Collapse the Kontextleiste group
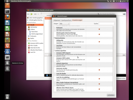Image resolution: width=133 pixels, height=100 pixels. tap(54, 38)
